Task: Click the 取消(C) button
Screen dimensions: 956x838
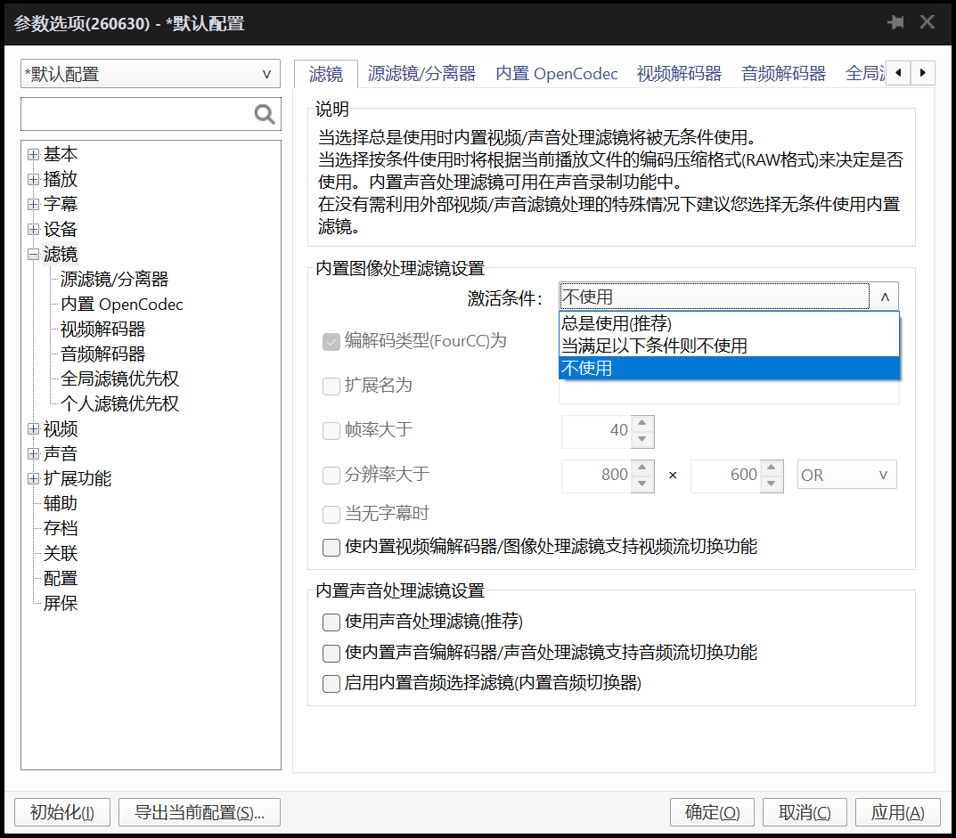Action: (805, 812)
